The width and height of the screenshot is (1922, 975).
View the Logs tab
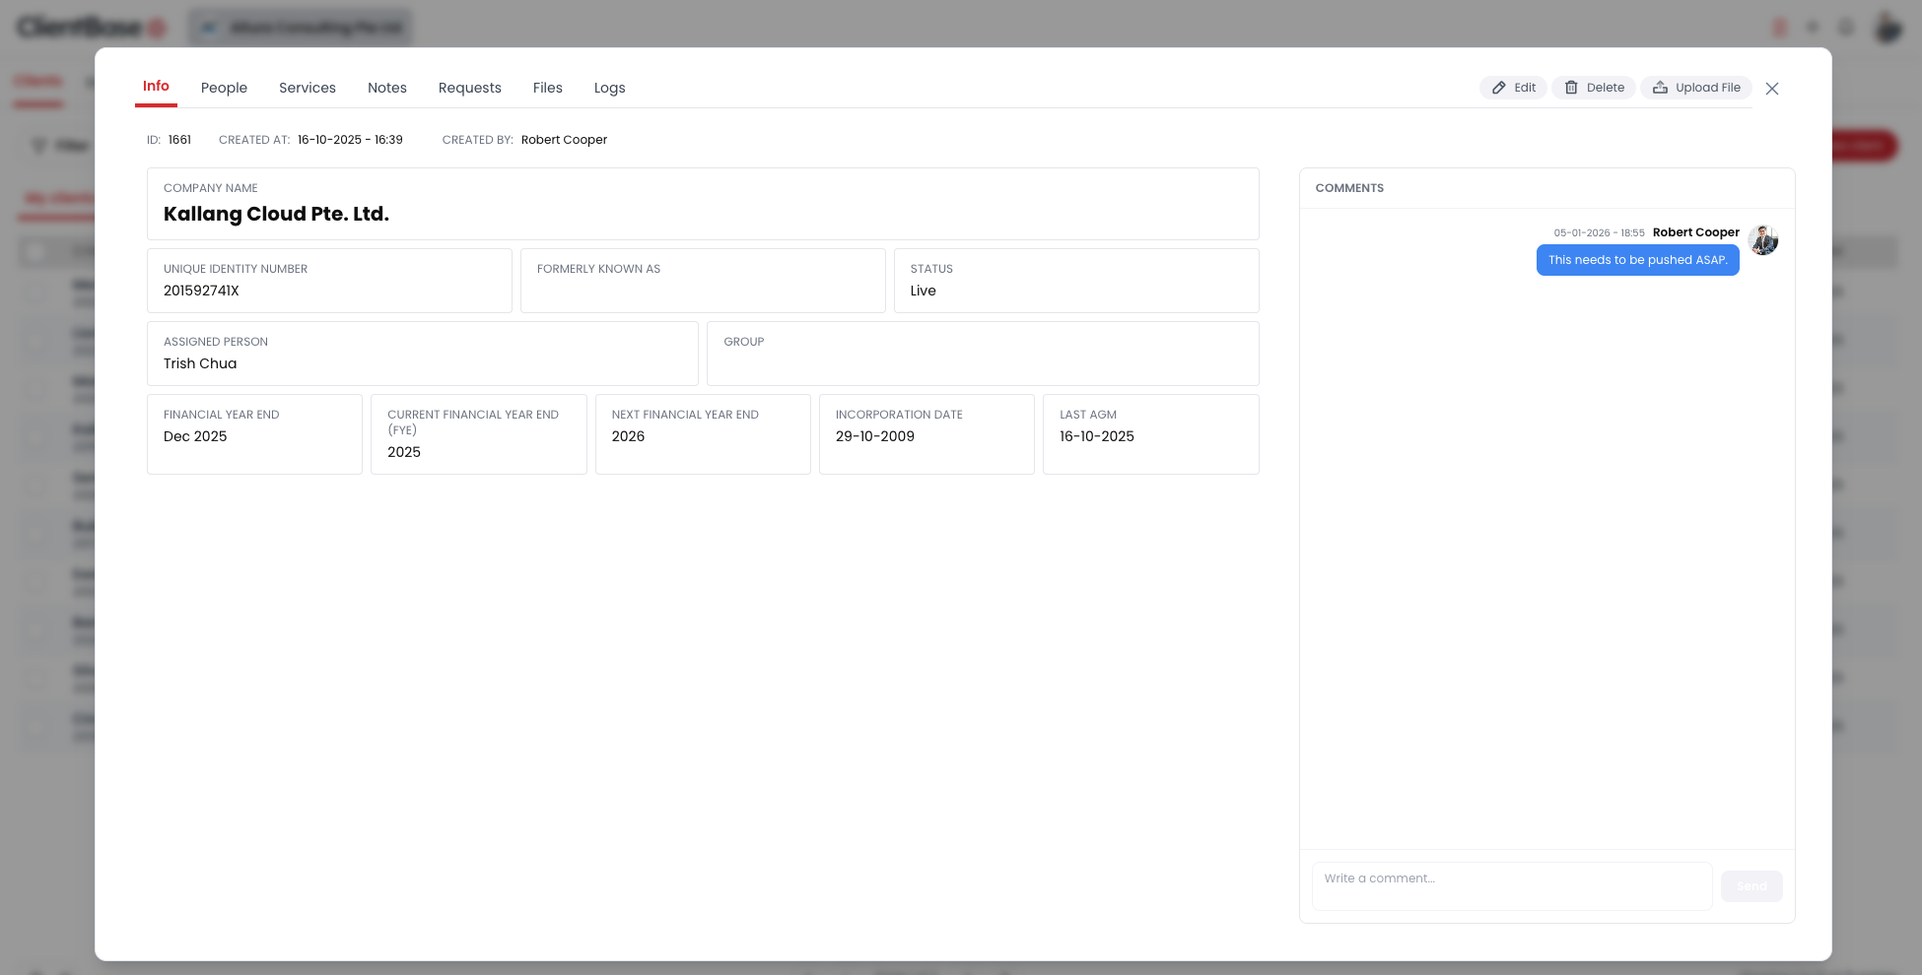609,88
